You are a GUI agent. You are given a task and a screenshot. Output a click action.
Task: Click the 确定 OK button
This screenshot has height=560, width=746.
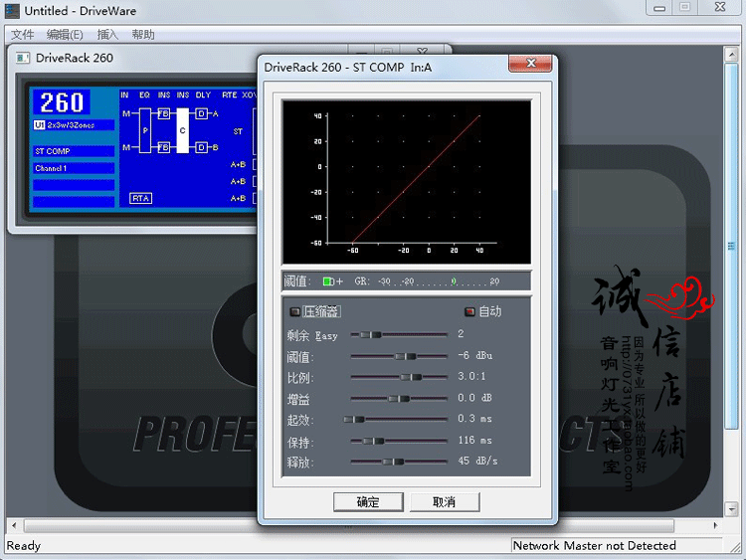click(x=368, y=502)
